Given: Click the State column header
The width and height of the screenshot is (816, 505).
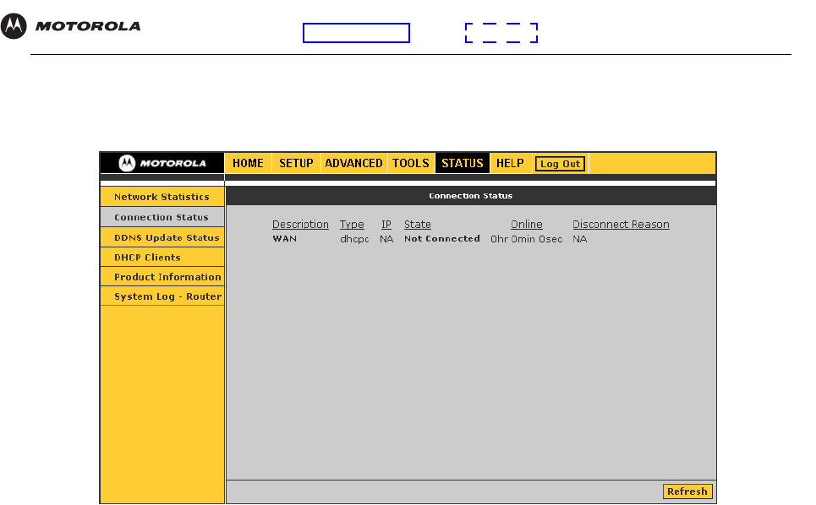Looking at the screenshot, I should point(418,225).
